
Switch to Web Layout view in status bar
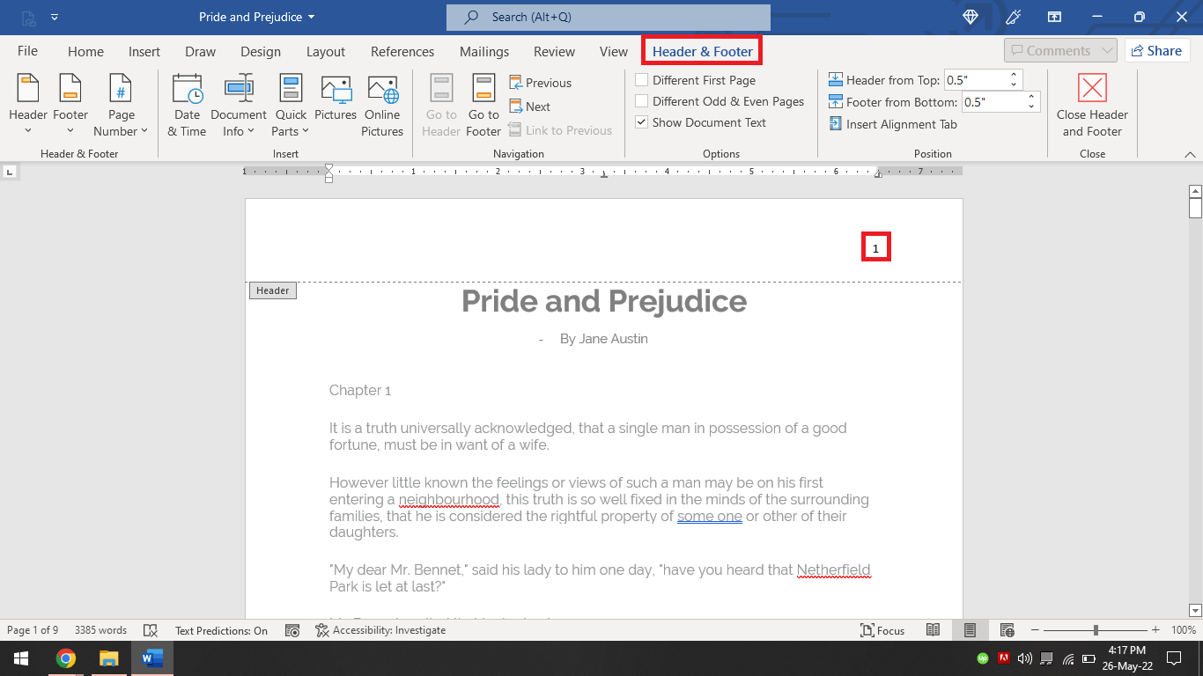pos(1006,630)
